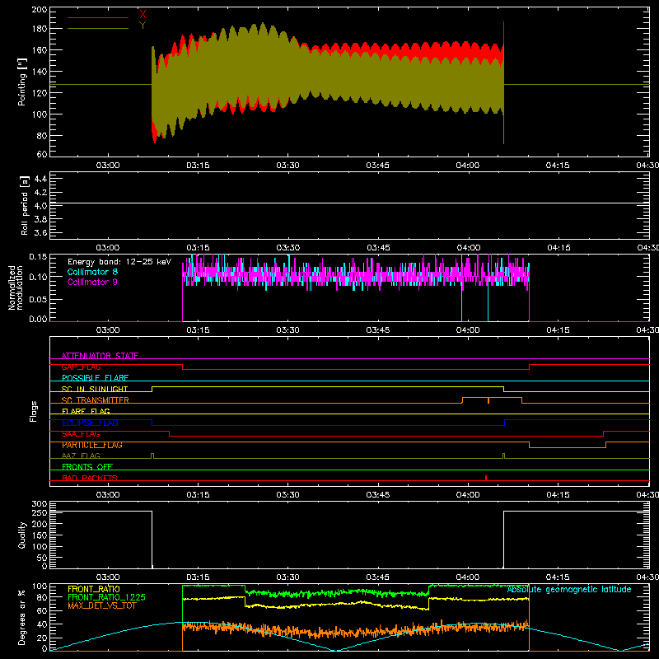Viewport: 659px width, 659px height.
Task: Select the olive Y legend label
Action: click(143, 26)
